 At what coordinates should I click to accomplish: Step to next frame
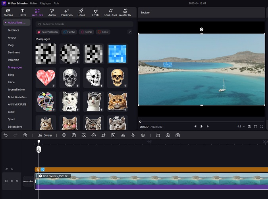click(x=208, y=127)
